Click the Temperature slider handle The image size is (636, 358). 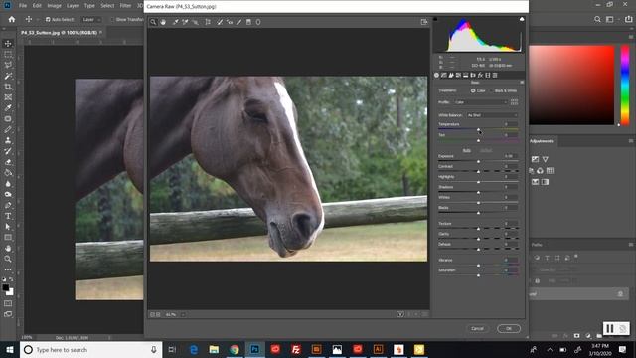479,130
